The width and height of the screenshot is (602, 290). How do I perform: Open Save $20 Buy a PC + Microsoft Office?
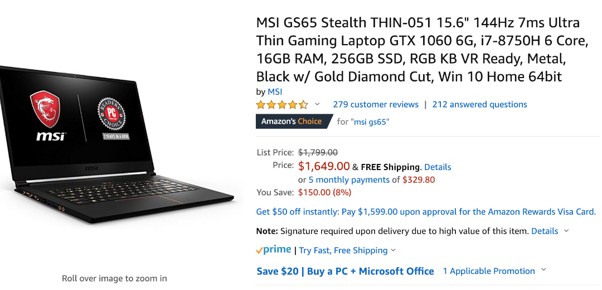345,271
